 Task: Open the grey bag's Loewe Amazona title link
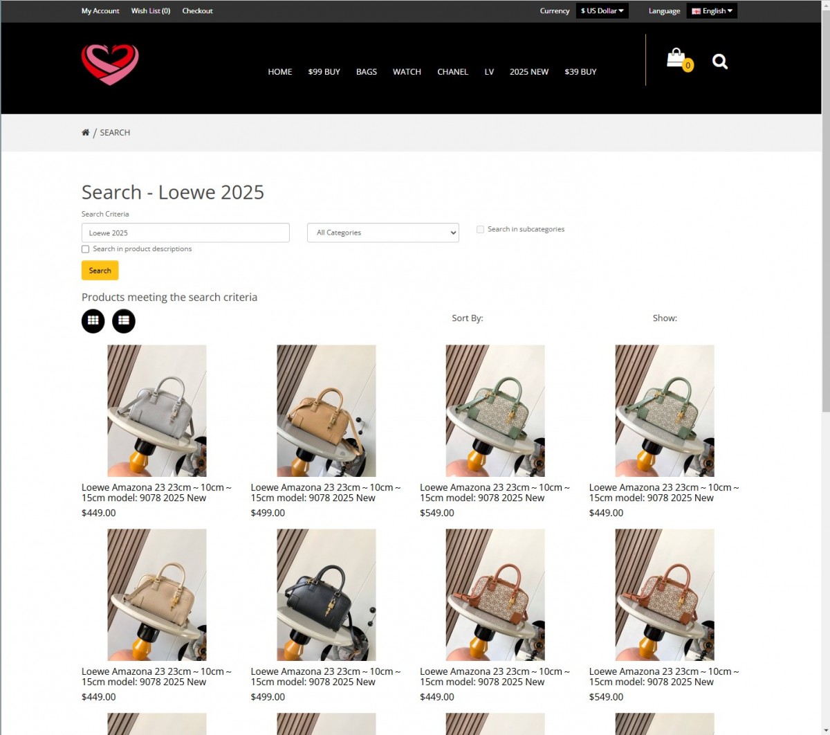point(156,493)
